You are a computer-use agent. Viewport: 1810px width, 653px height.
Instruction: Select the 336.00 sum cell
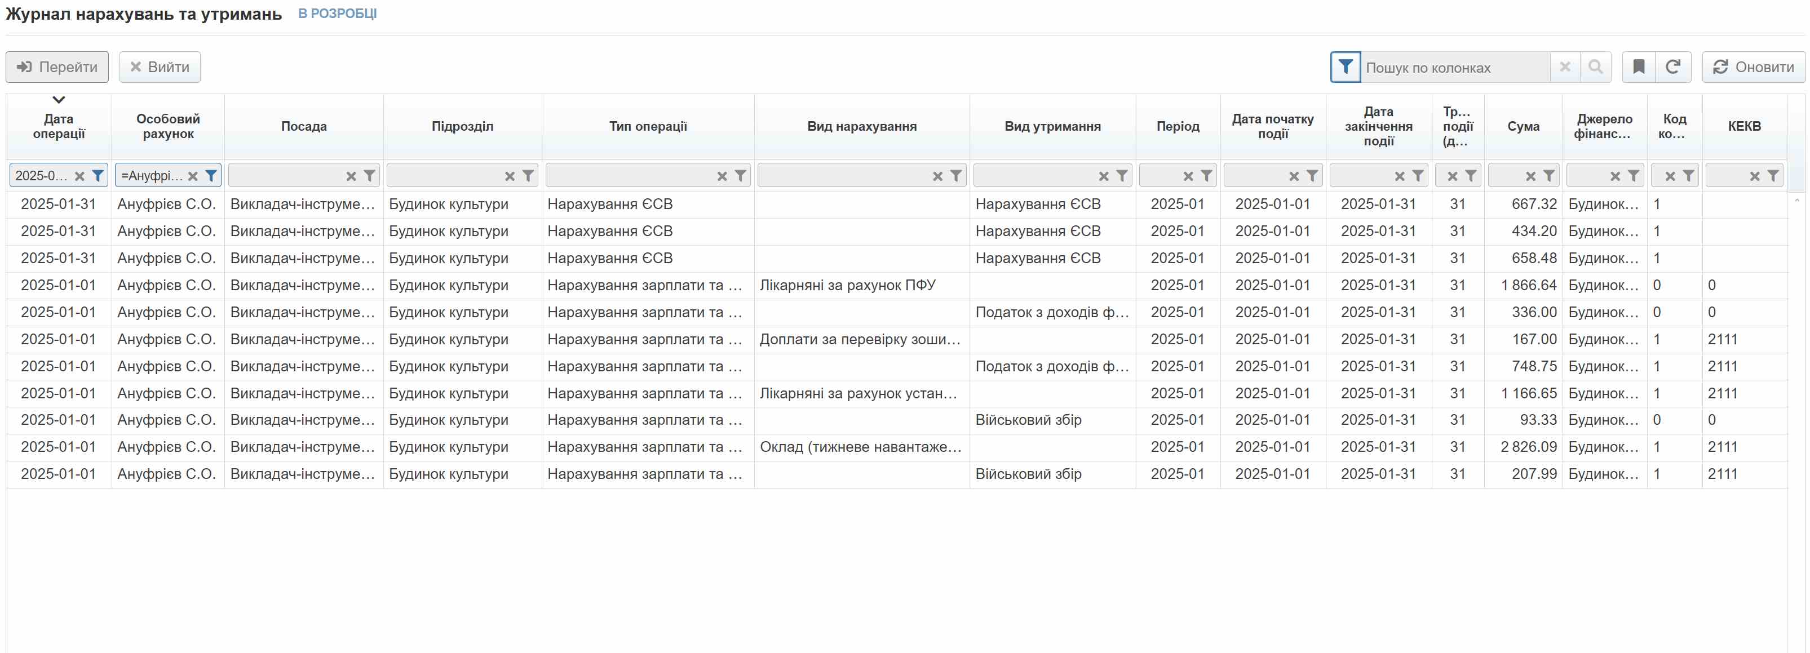tap(1523, 313)
